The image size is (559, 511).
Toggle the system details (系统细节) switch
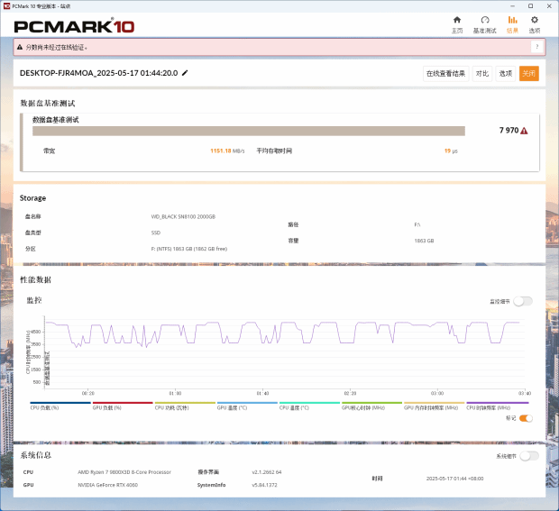(x=529, y=456)
